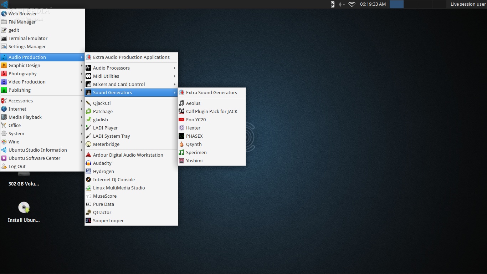Viewport: 487px width, 274px height.
Task: Click the Aeolus music note icon
Action: (181, 103)
